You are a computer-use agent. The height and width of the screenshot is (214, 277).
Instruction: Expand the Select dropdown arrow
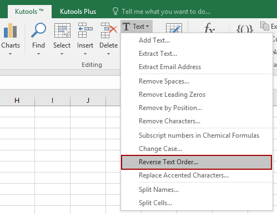tap(62, 54)
